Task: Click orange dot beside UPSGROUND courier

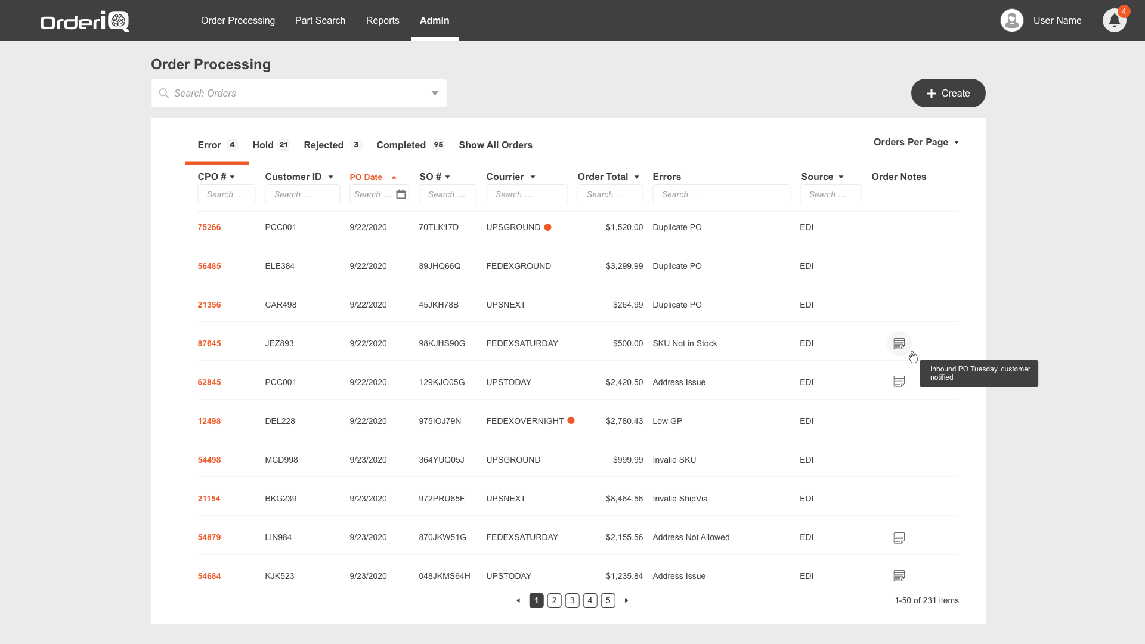Action: 547,227
